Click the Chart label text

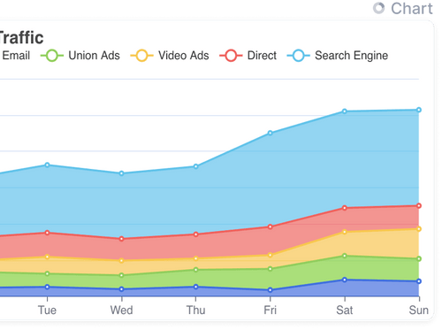click(412, 8)
